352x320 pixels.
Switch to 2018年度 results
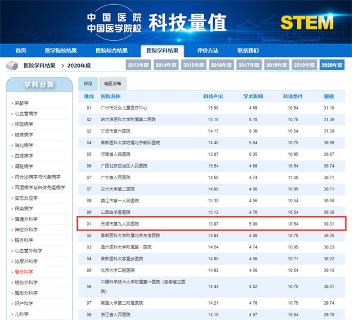[276, 65]
